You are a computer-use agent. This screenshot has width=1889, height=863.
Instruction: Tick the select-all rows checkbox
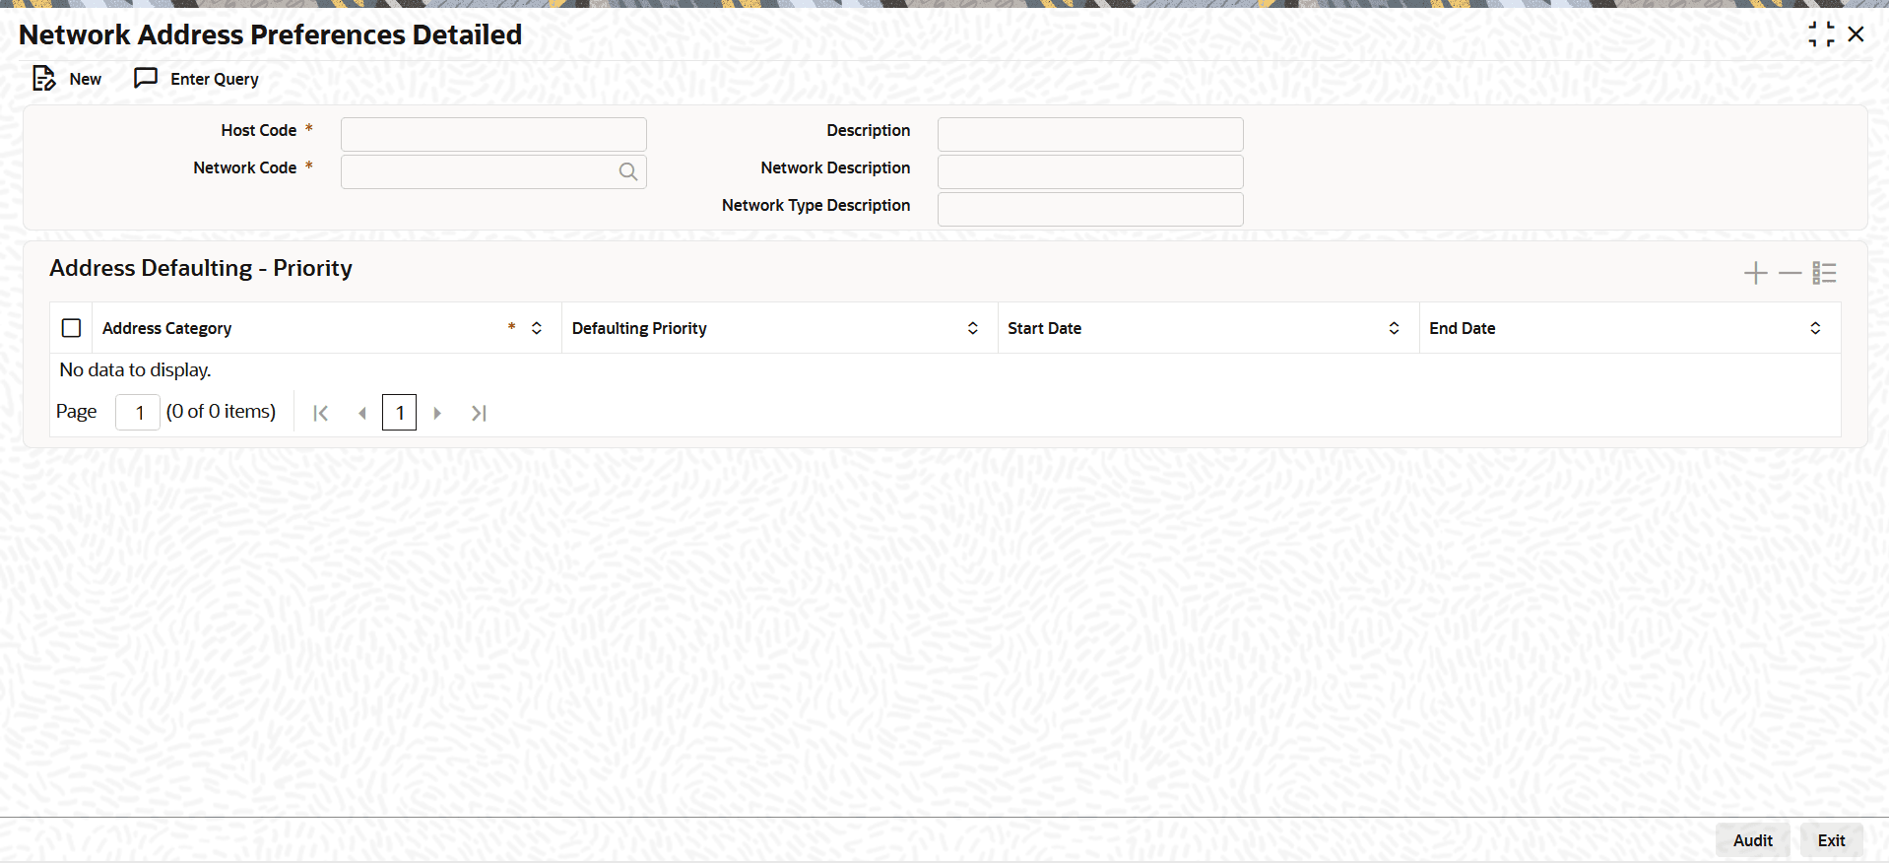(71, 328)
